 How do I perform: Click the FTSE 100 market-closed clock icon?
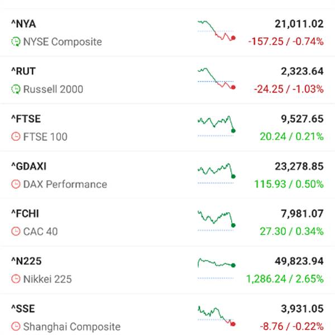click(x=16, y=137)
